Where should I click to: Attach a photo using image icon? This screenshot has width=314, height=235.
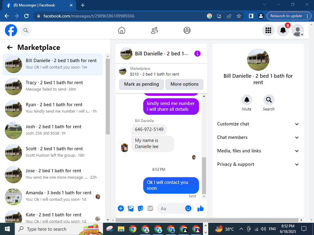(131, 208)
